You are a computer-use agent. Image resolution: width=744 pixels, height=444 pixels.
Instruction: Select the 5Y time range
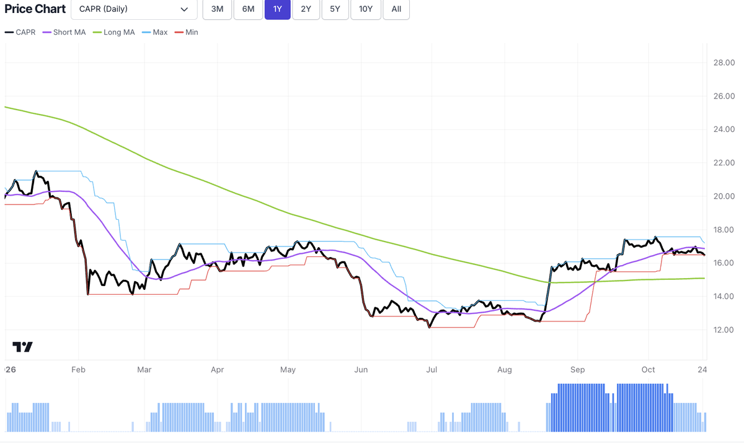335,9
